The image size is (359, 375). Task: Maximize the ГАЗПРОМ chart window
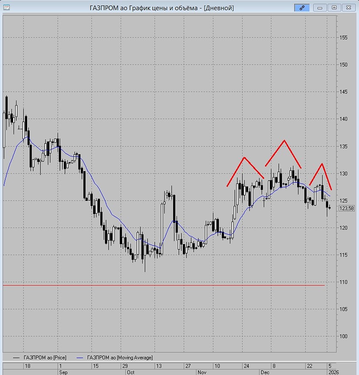334,8
